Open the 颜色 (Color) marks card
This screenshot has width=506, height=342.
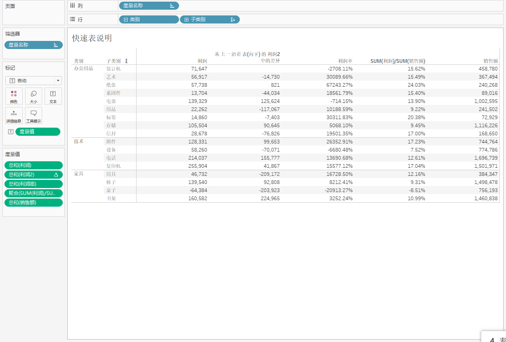[14, 96]
